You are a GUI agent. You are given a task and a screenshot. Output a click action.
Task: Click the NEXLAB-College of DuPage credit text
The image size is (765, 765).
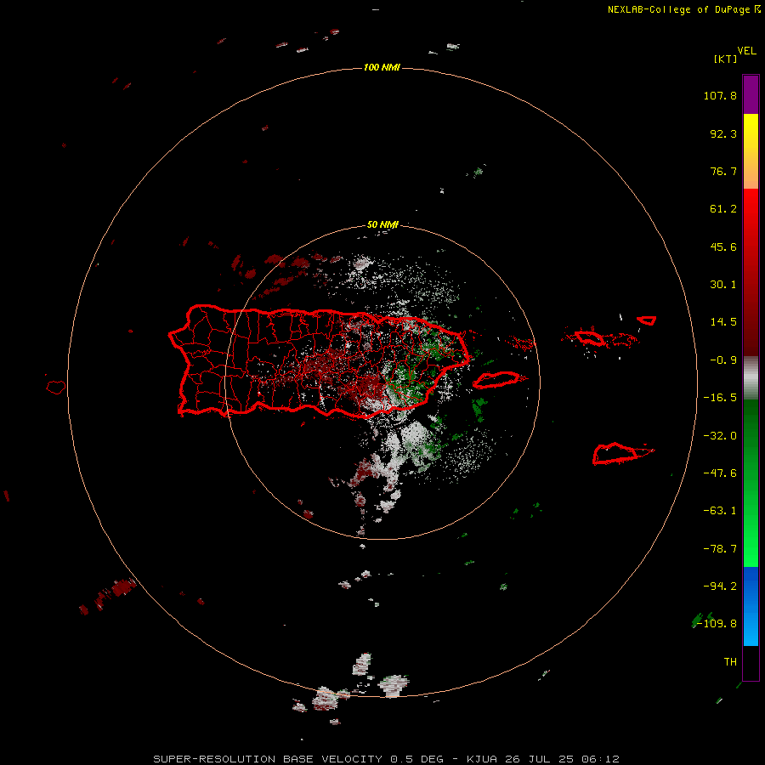(678, 9)
